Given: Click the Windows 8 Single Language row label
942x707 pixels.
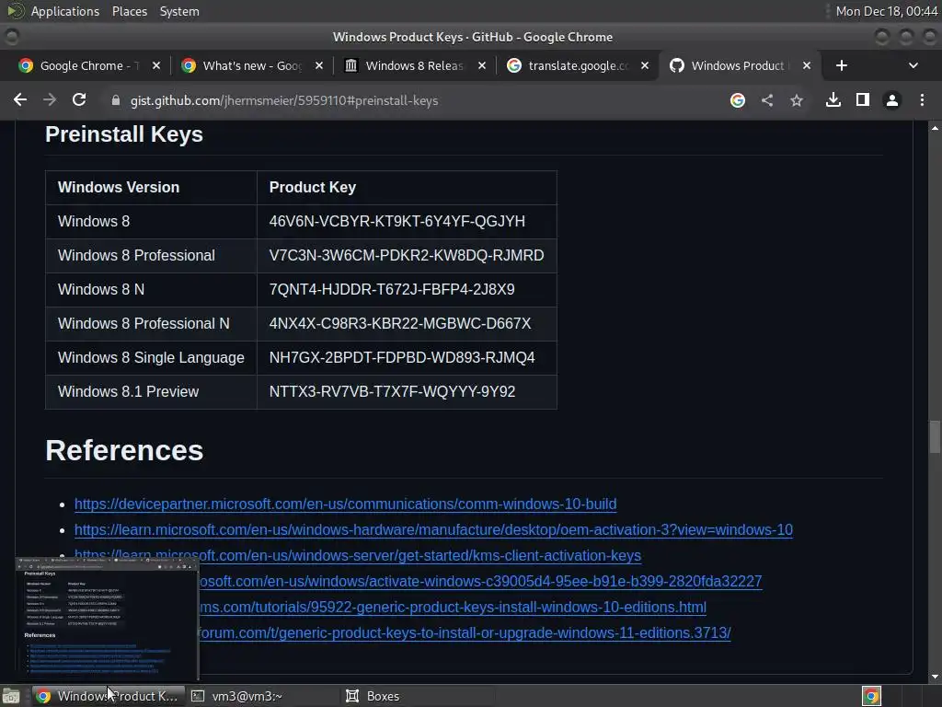Looking at the screenshot, I should [151, 358].
